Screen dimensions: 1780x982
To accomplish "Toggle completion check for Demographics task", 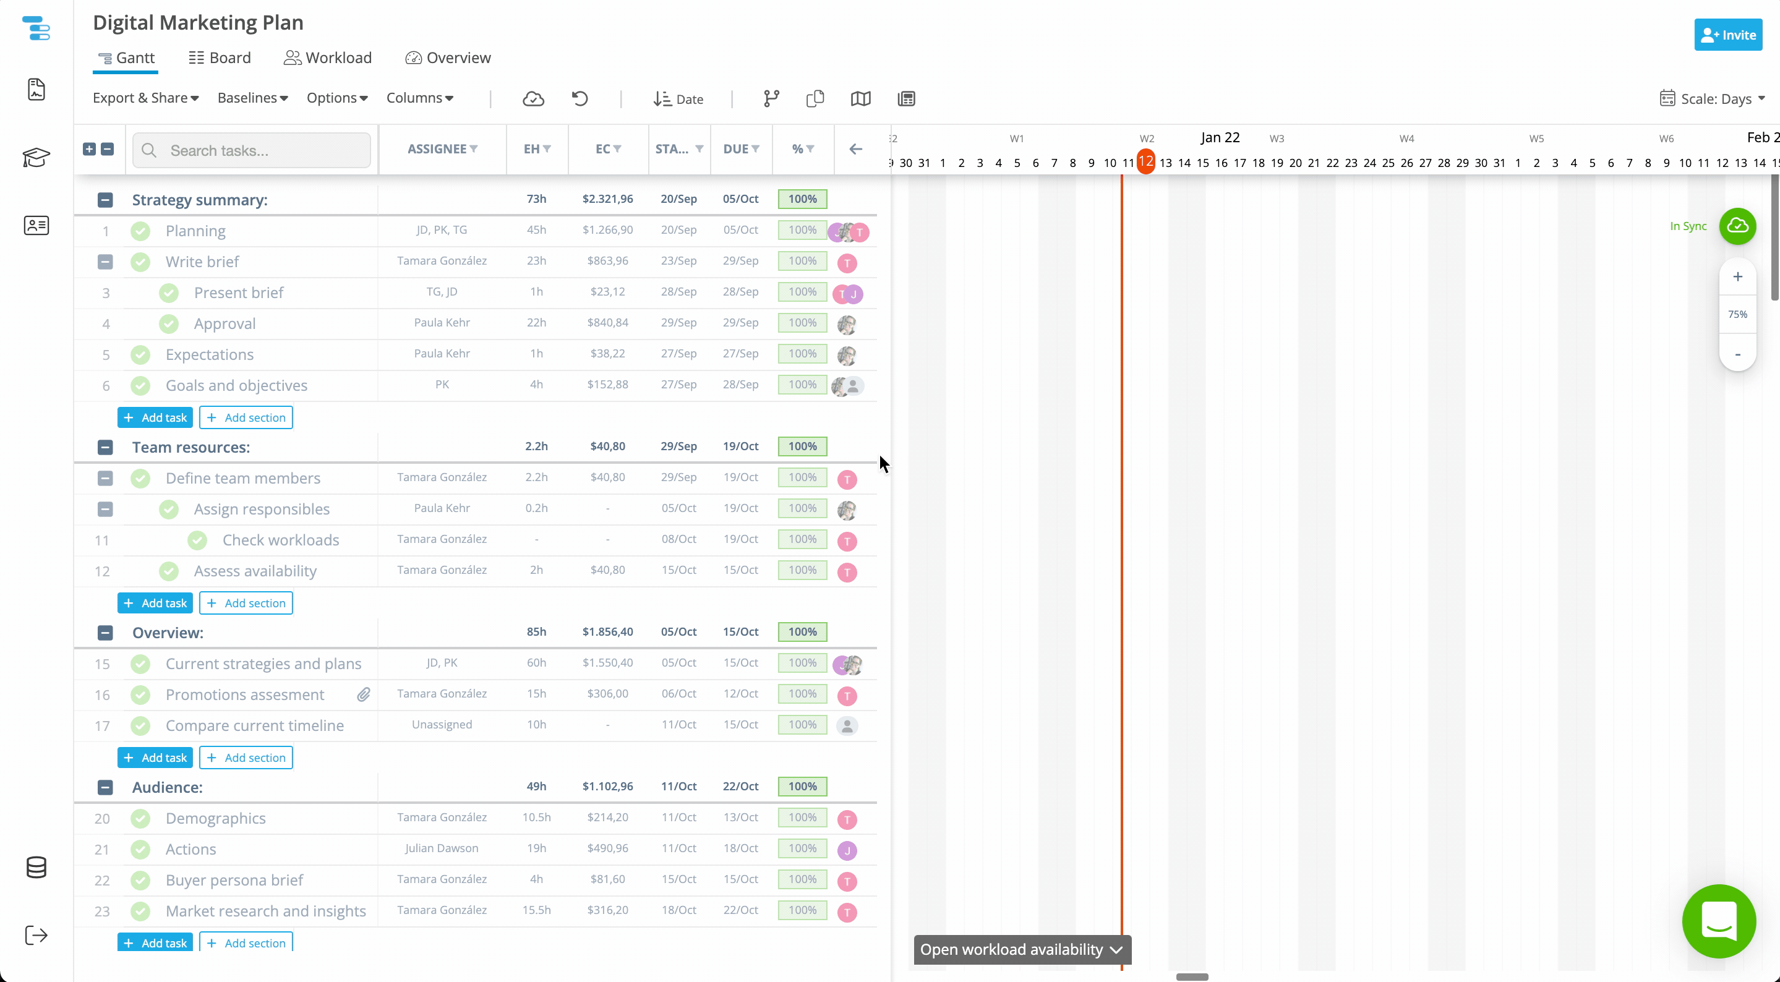I will 140,819.
